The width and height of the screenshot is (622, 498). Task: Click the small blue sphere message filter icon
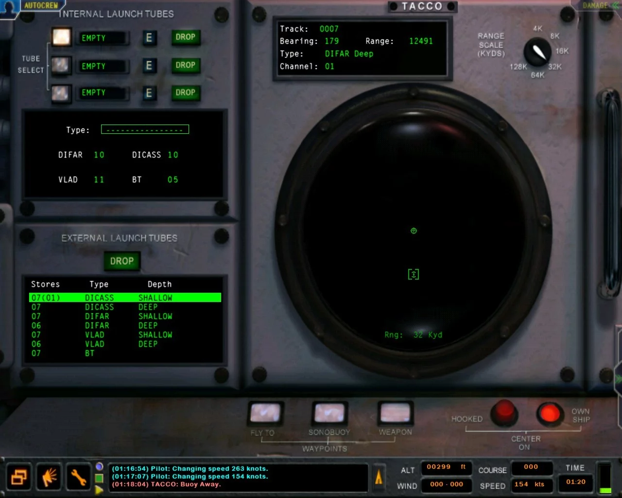click(x=99, y=466)
